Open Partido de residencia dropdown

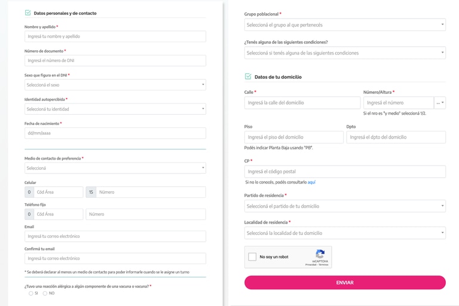coord(345,206)
